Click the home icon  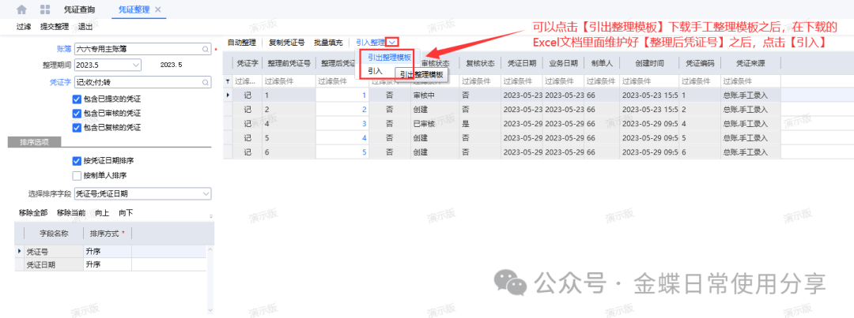[21, 9]
